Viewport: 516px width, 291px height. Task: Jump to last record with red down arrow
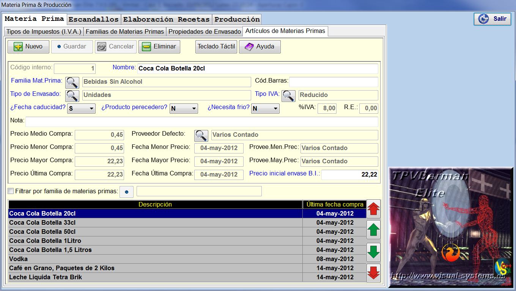[x=373, y=273]
